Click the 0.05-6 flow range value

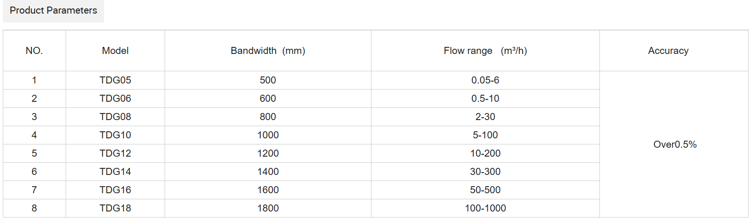[485, 80]
